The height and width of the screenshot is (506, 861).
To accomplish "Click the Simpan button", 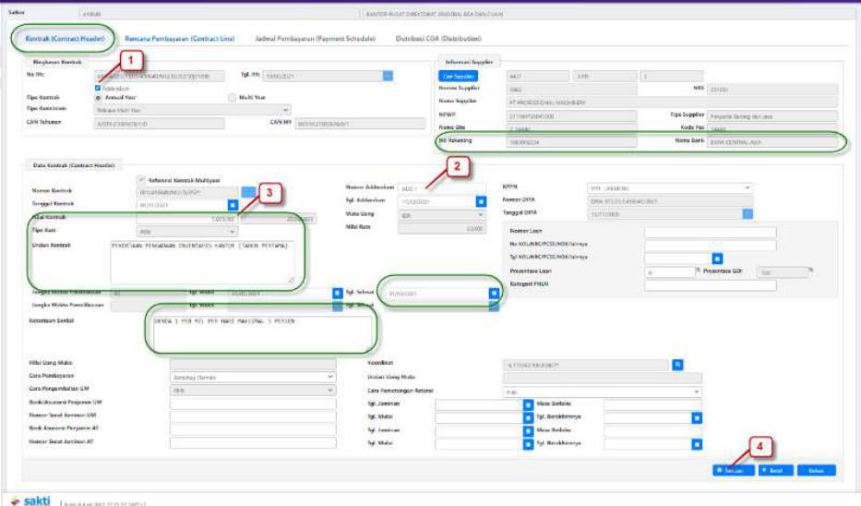I will pyautogui.click(x=731, y=470).
